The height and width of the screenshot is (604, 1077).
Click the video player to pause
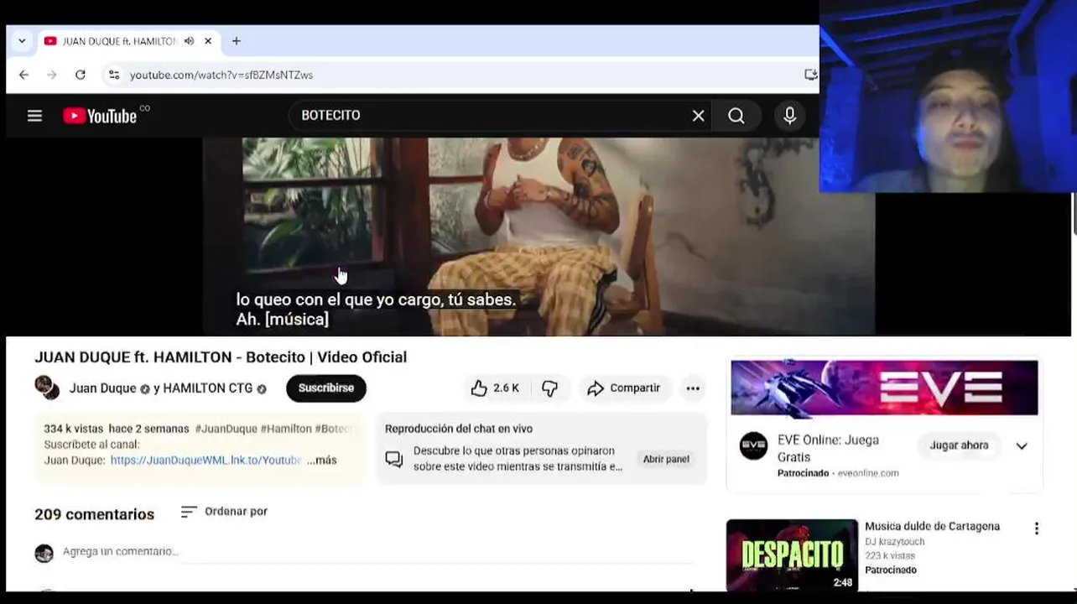coord(538,237)
